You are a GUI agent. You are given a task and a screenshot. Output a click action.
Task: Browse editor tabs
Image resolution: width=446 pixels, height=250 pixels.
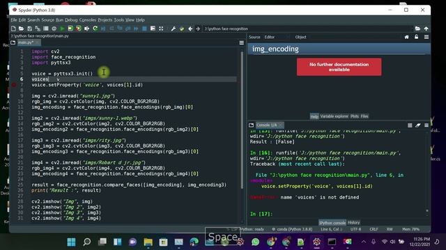pyautogui.click(x=13, y=42)
